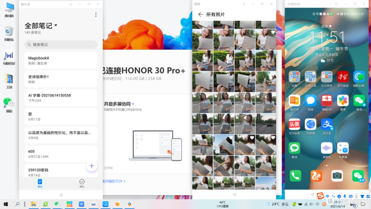This screenshot has width=371, height=209.
Task: Launch 畅连 app on phone
Action: [294, 150]
